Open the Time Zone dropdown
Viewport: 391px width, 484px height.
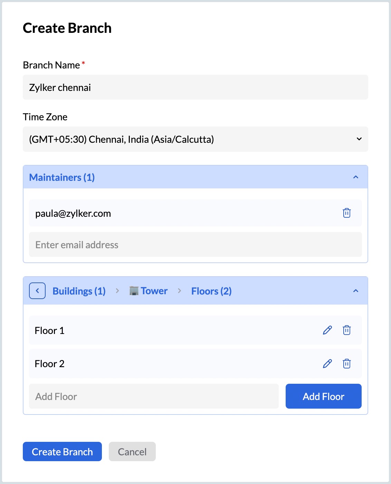click(195, 139)
